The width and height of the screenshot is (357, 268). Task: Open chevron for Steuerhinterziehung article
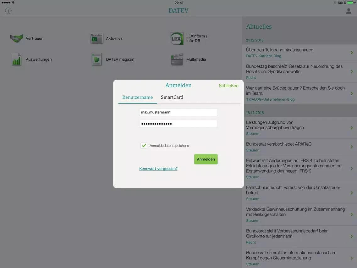click(x=352, y=258)
